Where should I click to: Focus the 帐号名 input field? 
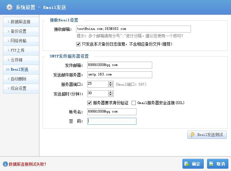click(x=112, y=112)
